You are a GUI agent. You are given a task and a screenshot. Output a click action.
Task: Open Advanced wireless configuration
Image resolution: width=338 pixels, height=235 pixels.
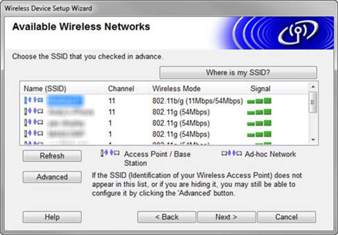[52, 177]
